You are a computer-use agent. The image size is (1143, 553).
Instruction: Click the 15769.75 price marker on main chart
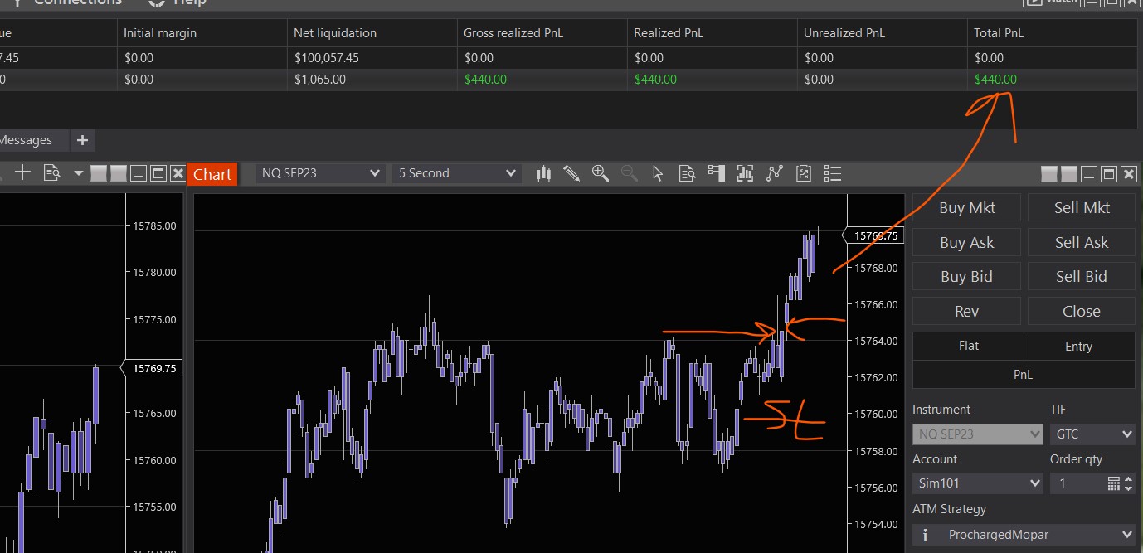pos(873,235)
